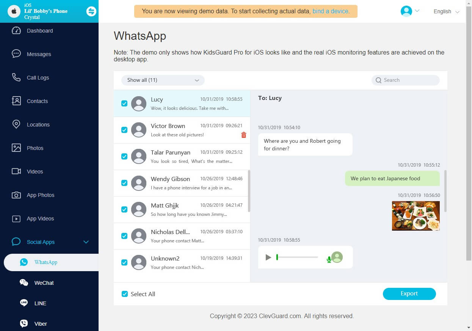Click the magnifier icon in search box
The height and width of the screenshot is (331, 472).
(x=378, y=80)
